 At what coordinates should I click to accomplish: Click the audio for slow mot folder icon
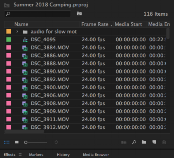tap(25, 32)
